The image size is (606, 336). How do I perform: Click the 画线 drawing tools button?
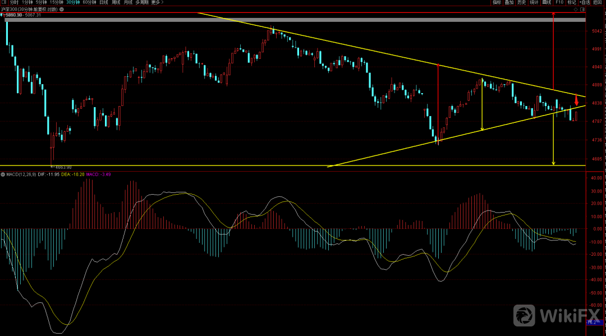click(547, 3)
